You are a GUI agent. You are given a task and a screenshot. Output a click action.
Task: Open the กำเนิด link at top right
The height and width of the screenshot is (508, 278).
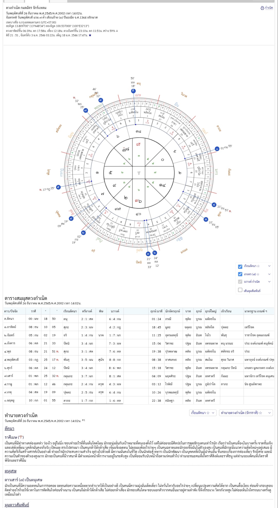(269, 8)
